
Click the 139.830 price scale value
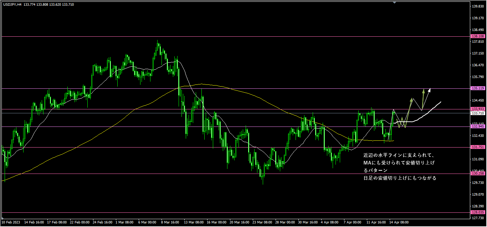point(477,6)
